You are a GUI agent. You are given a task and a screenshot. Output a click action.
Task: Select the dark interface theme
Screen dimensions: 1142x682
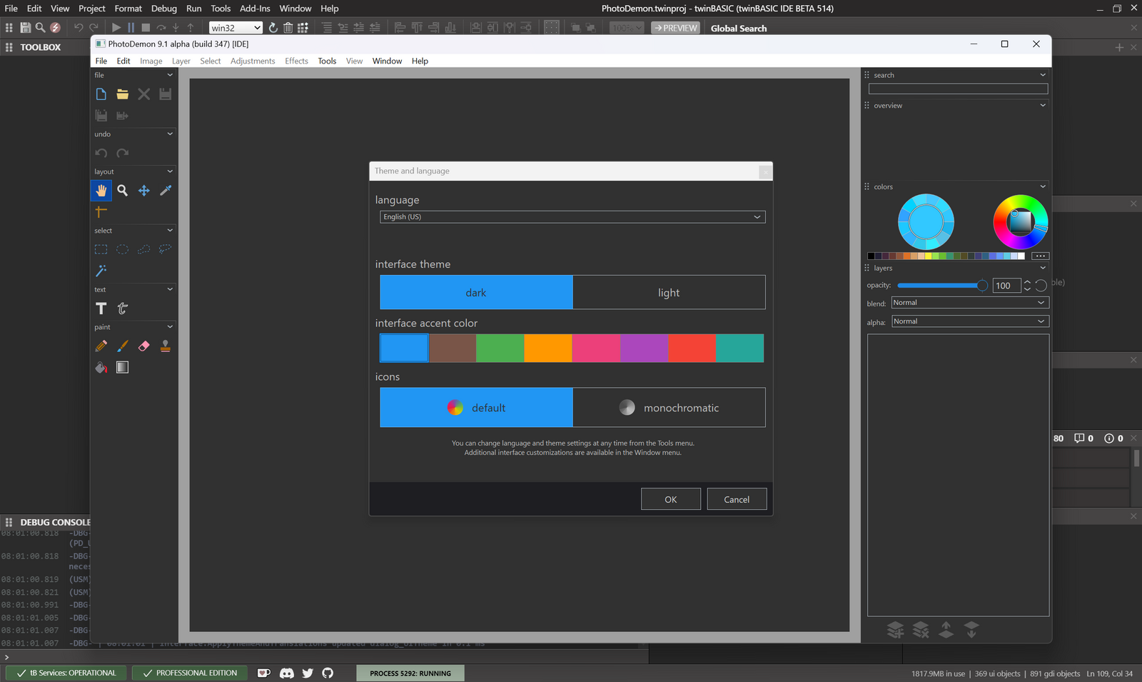(x=476, y=292)
